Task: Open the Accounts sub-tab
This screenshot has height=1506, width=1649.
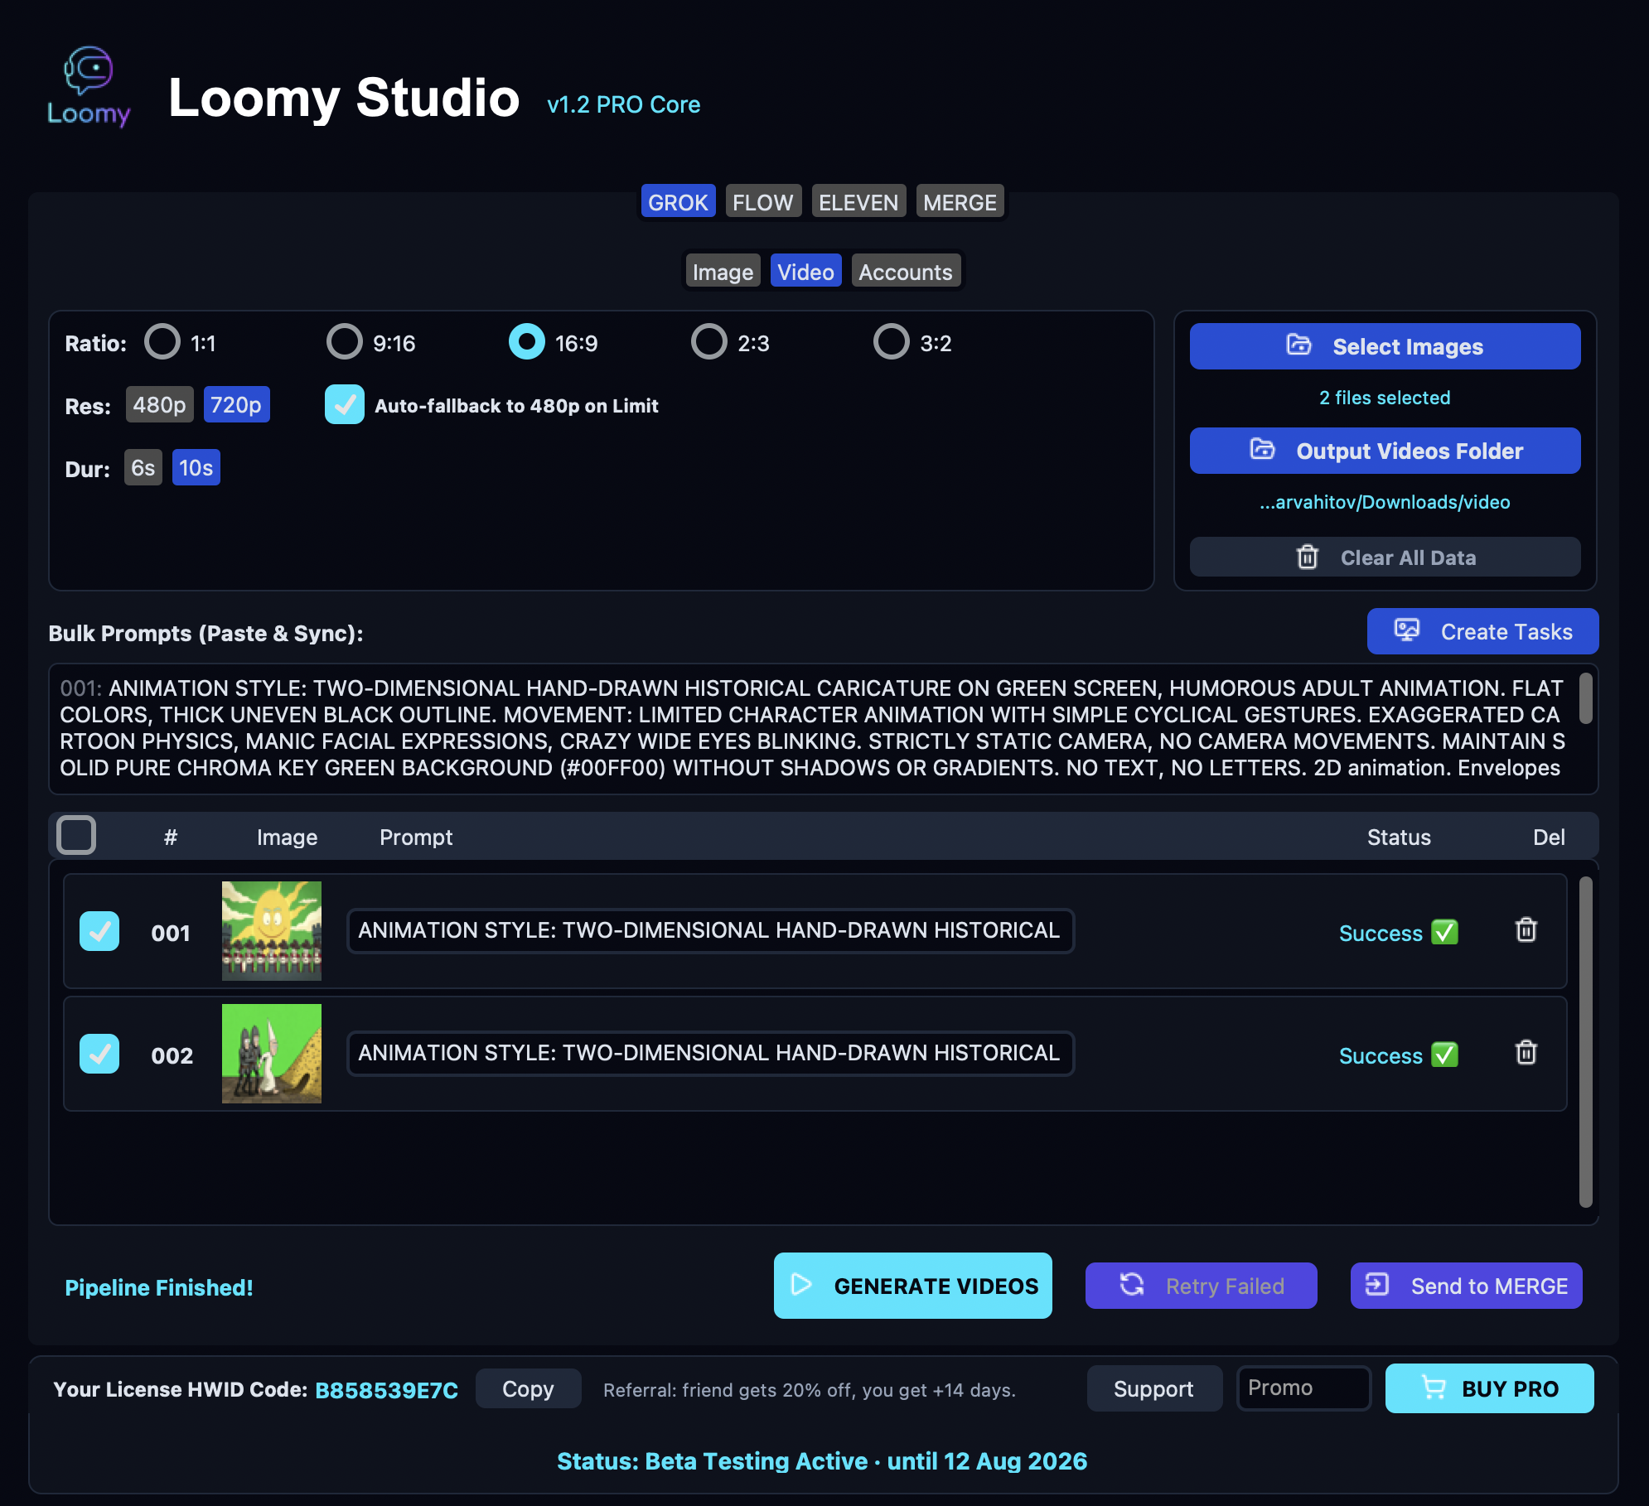Action: point(906,271)
